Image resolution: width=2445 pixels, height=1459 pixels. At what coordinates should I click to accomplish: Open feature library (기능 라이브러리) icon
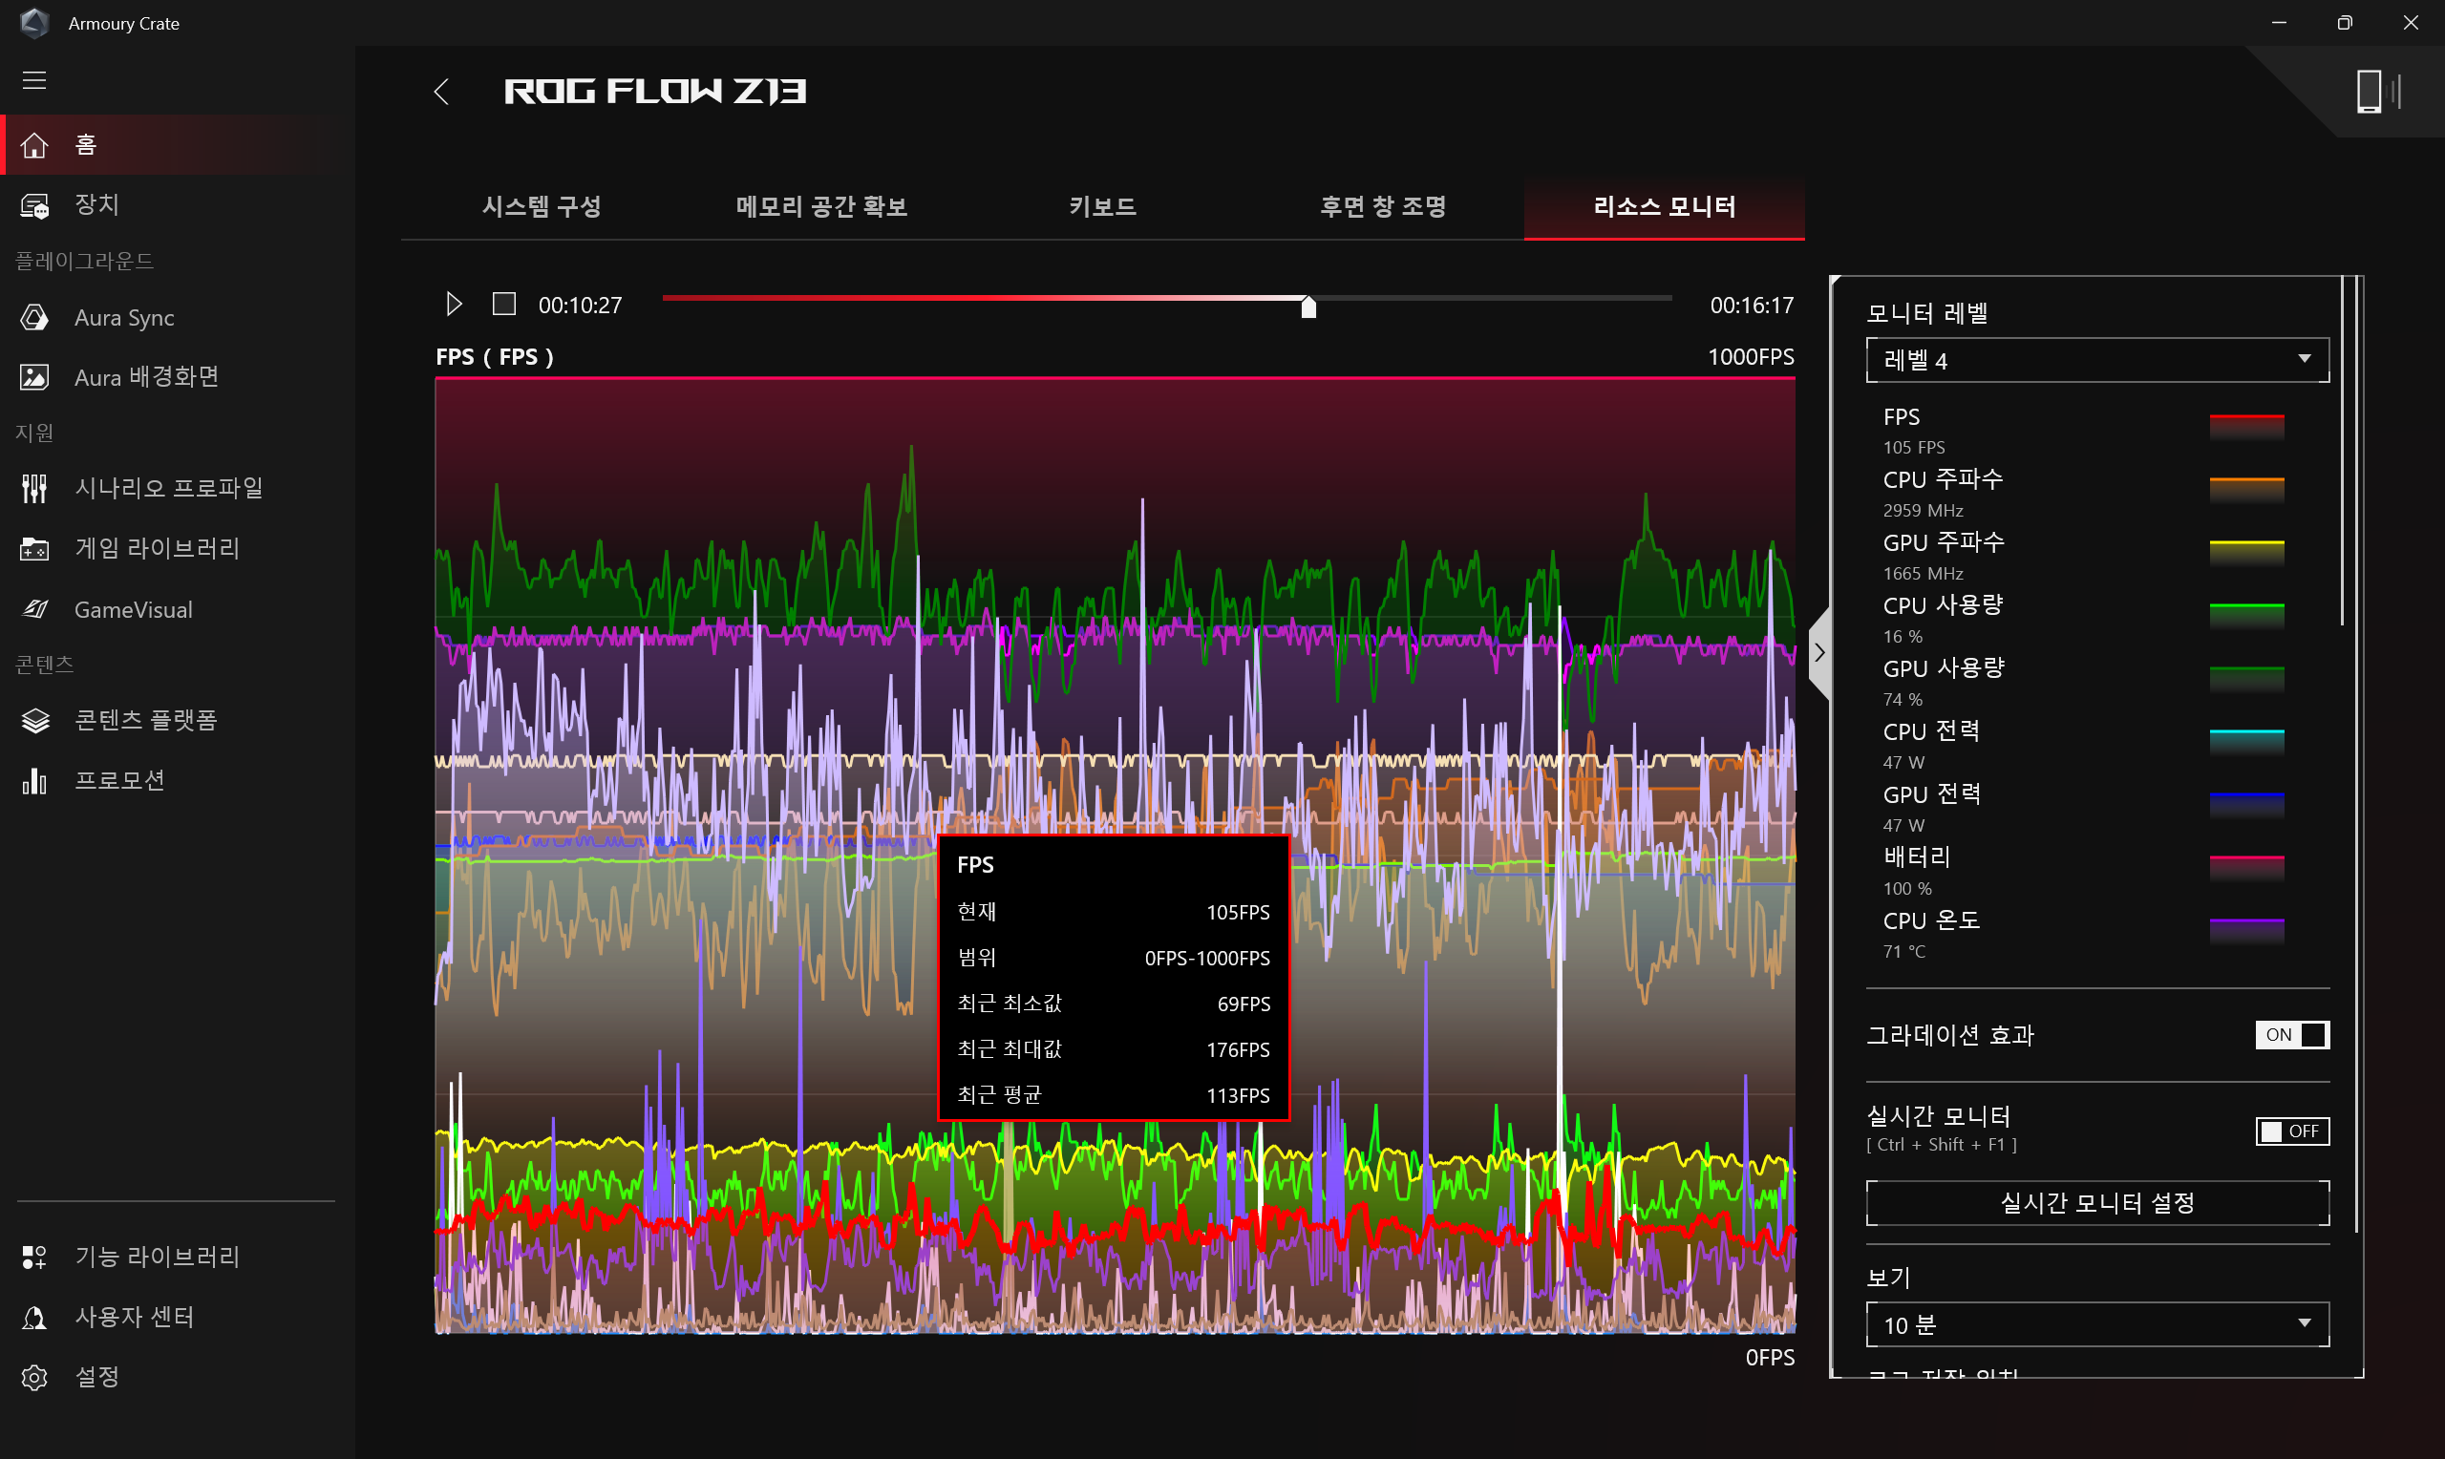pyautogui.click(x=34, y=1257)
